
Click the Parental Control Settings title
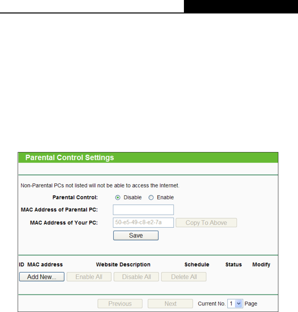pyautogui.click(x=70, y=158)
